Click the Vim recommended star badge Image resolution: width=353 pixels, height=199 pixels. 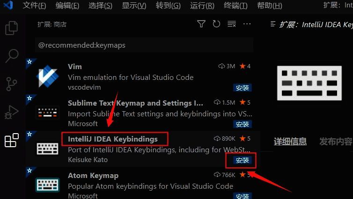(29, 62)
